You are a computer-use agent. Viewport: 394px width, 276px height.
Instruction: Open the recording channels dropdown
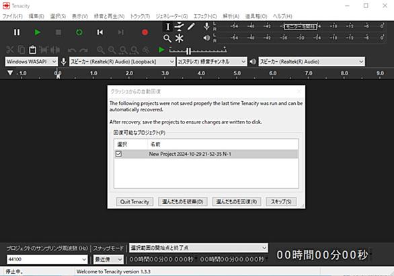pos(212,62)
